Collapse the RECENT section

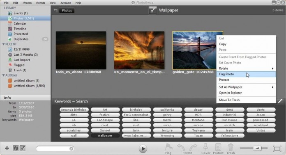pyautogui.click(x=3, y=44)
